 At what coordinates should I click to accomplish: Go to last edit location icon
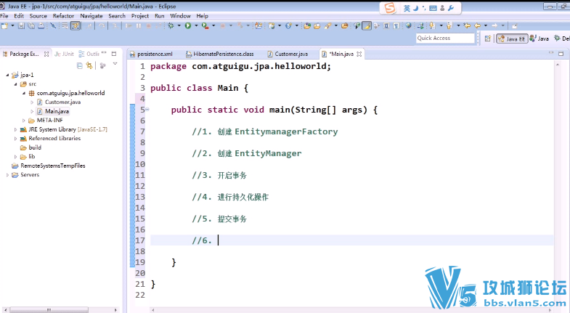point(467,26)
